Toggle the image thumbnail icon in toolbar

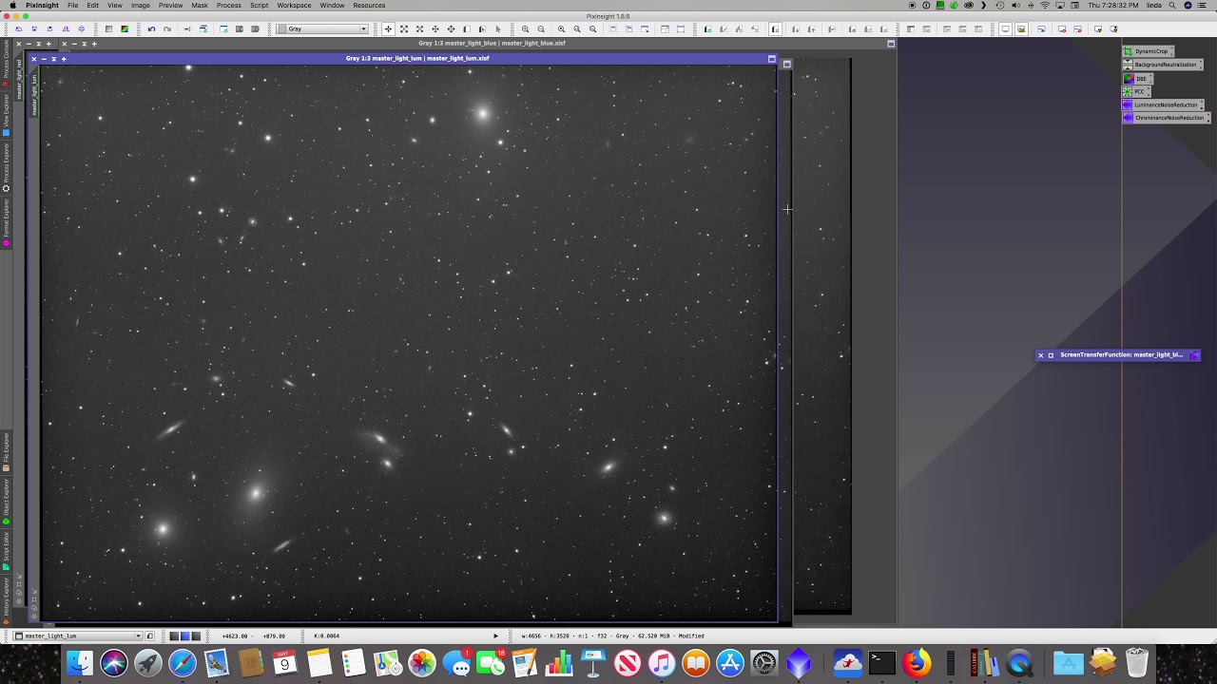[1021, 28]
